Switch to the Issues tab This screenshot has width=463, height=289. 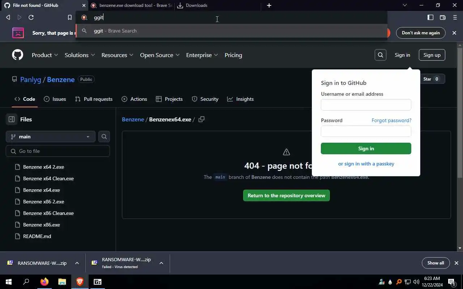[55, 99]
